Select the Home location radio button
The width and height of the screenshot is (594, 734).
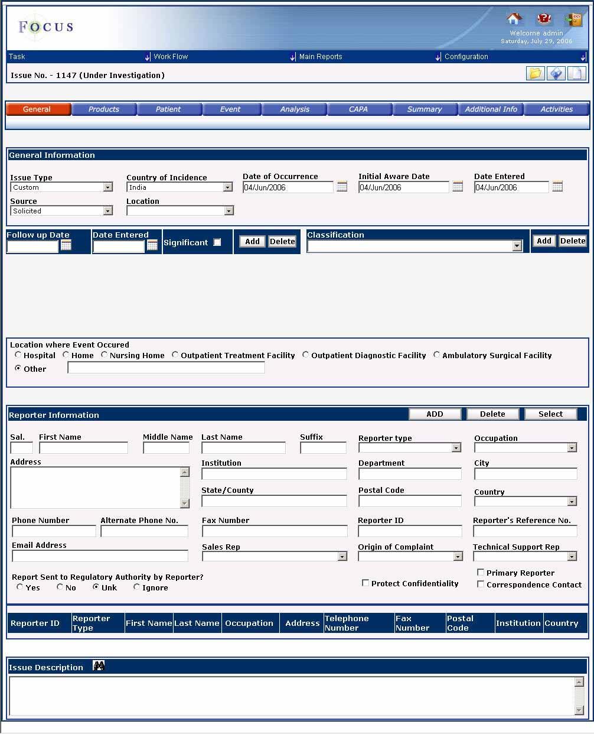click(66, 355)
